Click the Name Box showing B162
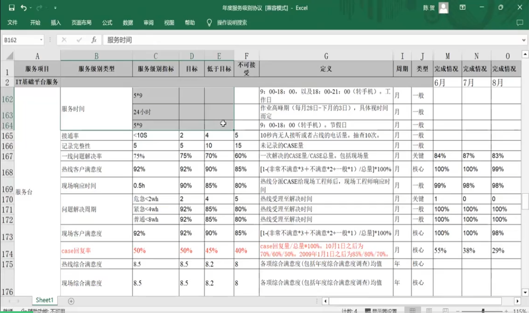 [x=20, y=40]
